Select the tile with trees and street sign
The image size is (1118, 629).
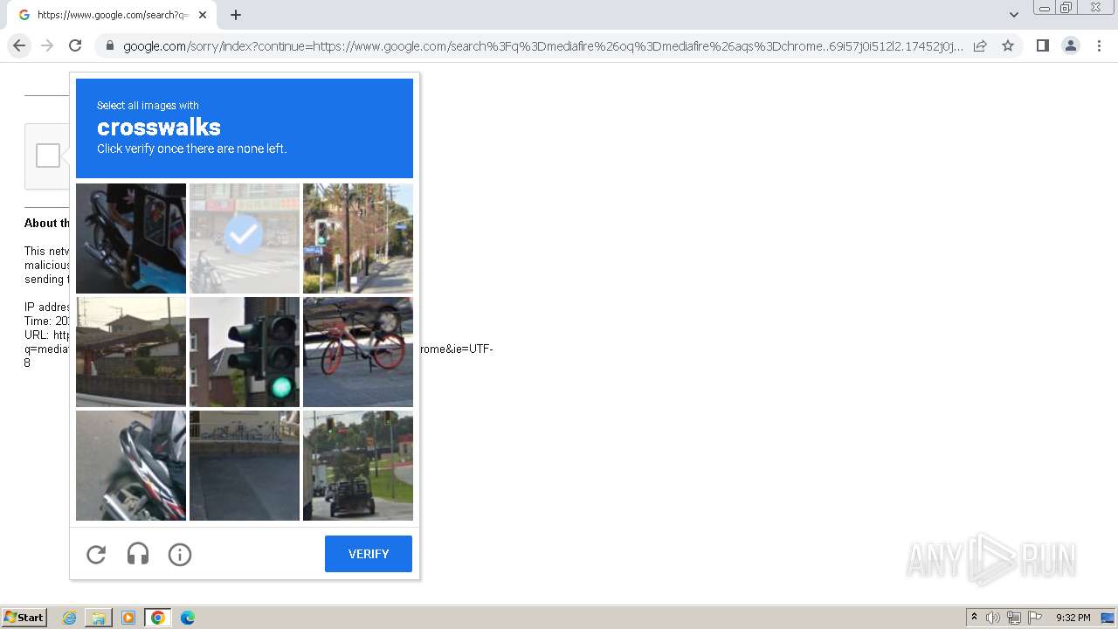[358, 238]
